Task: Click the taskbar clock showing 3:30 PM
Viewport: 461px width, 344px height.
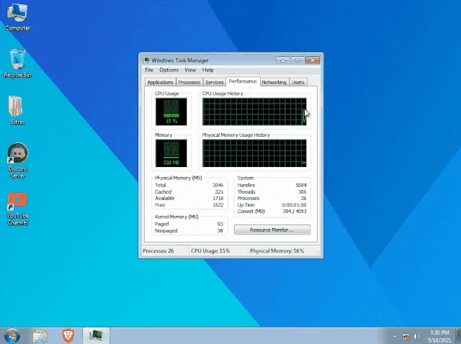Action: click(439, 336)
